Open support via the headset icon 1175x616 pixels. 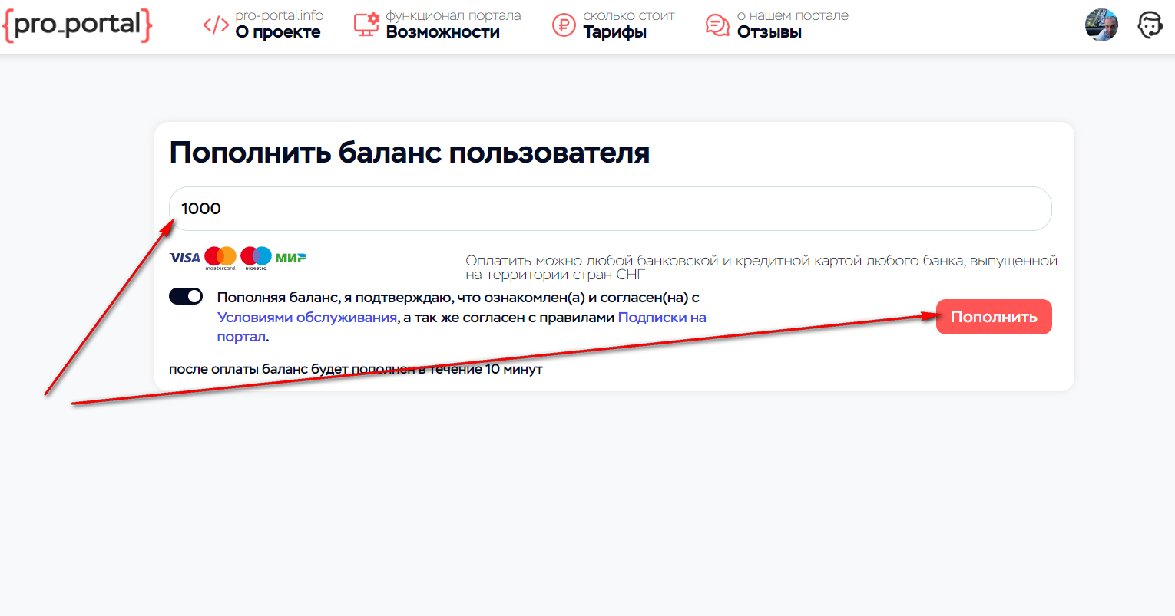click(1150, 25)
